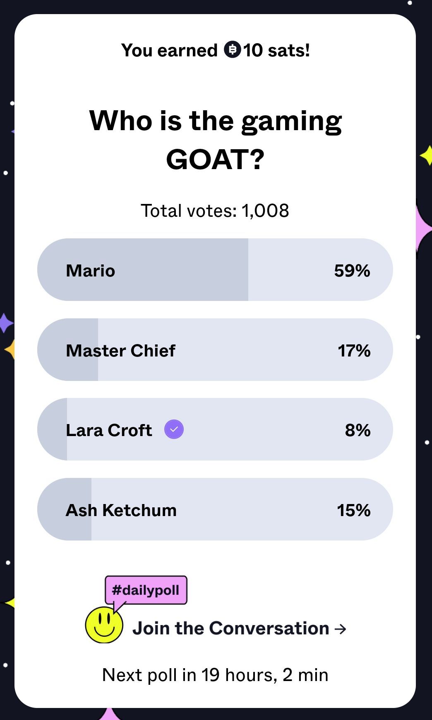Click Lara Croft's 8% result

[358, 430]
